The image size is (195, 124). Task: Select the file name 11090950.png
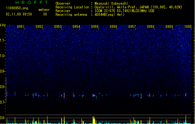click(x=17, y=8)
